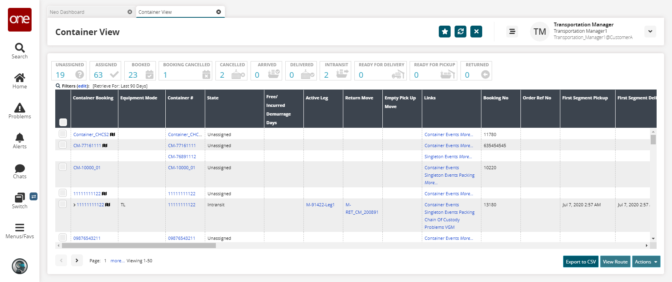The image size is (672, 282).
Task: Open the M-91422-Leg1 active leg link
Action: pos(320,205)
